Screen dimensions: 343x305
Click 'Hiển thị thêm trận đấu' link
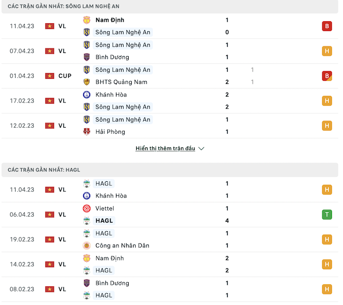click(x=165, y=149)
